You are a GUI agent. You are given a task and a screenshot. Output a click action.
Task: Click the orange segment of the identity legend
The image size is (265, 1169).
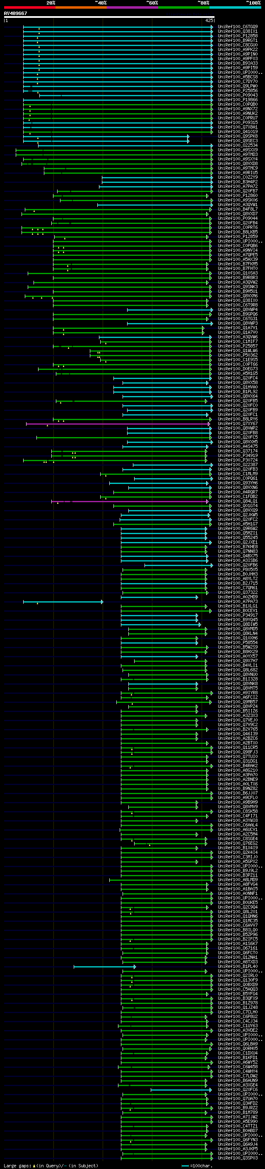point(81,7)
